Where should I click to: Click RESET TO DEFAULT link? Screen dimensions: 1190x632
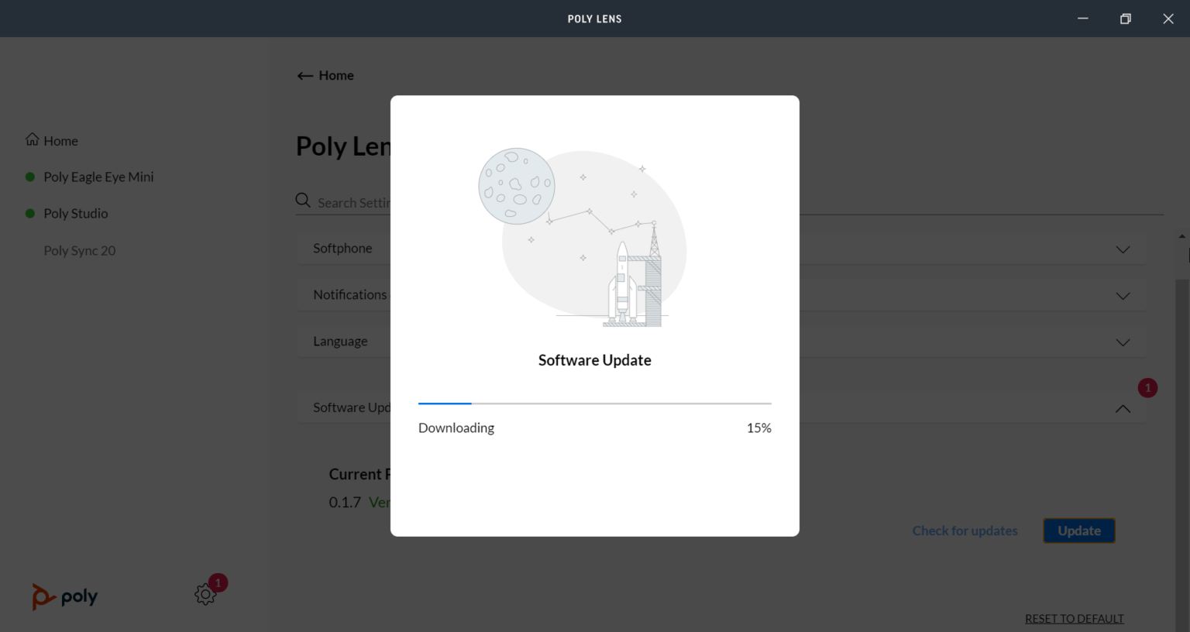point(1074,618)
